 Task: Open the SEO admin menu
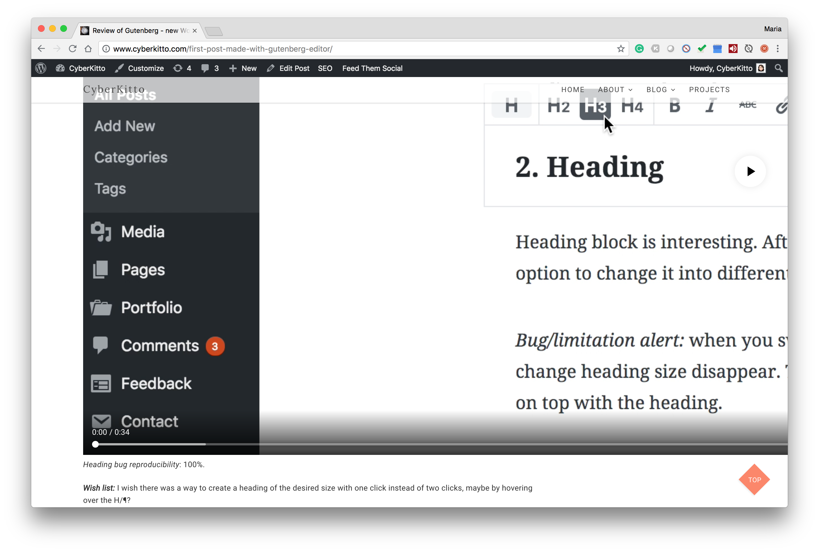[x=325, y=68]
